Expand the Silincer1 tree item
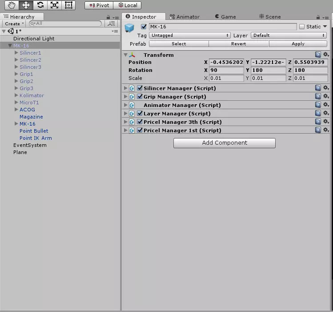333x312 pixels. (x=16, y=53)
